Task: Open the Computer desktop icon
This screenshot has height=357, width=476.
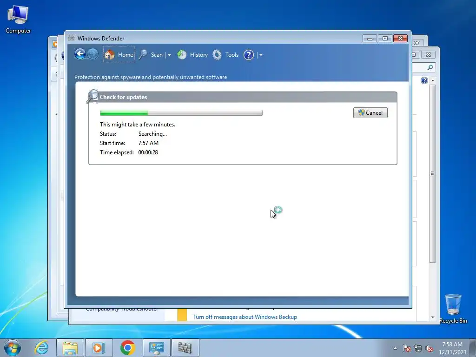Action: click(18, 19)
